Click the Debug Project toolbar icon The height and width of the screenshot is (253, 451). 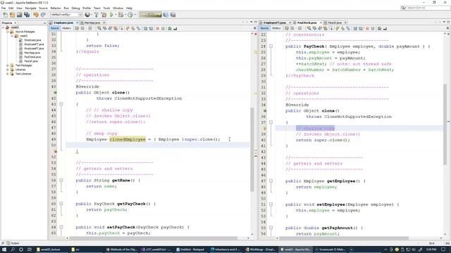[x=121, y=15]
